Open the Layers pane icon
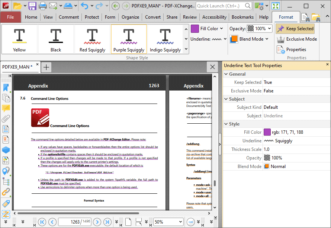This screenshot has height=228, width=331. (6, 150)
